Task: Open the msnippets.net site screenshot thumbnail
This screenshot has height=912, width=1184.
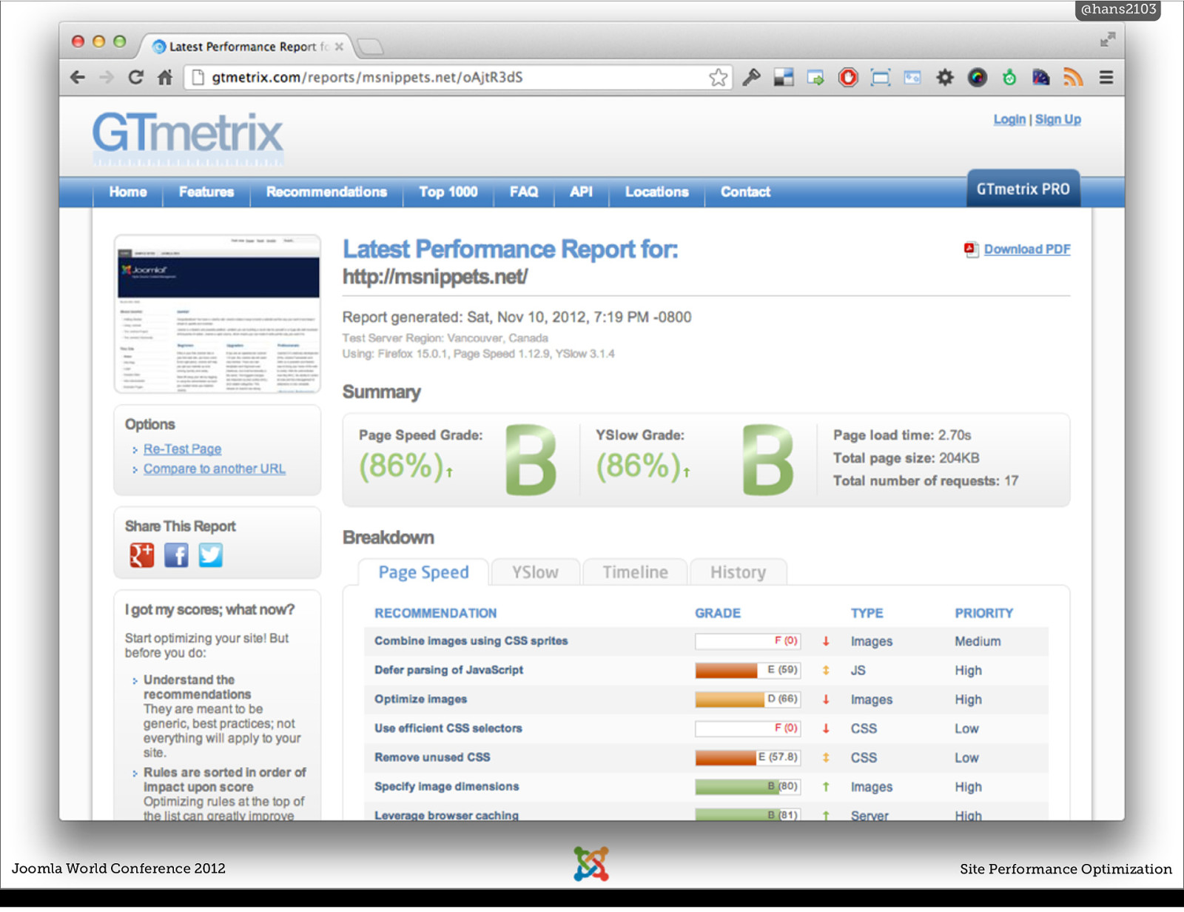Action: click(218, 314)
